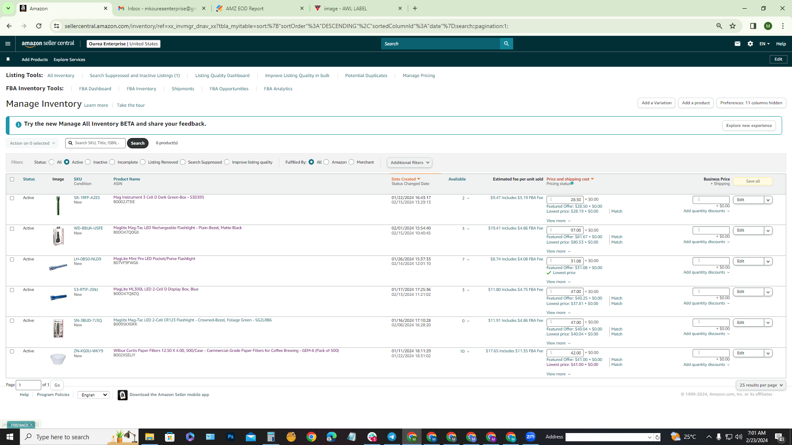This screenshot has width=792, height=445.
Task: Select the All status radio button
Action: [x=51, y=162]
